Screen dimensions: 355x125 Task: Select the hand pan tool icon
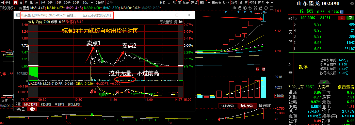[x=240, y=8]
